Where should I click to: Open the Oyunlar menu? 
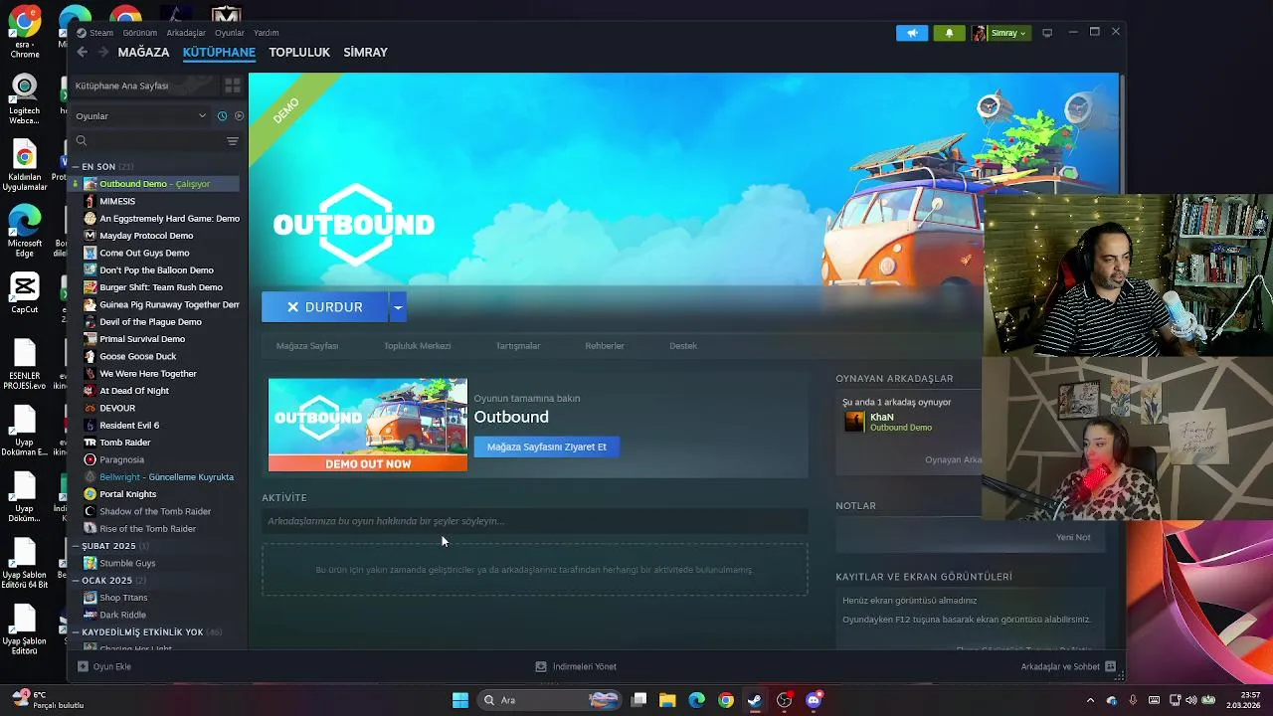[230, 33]
